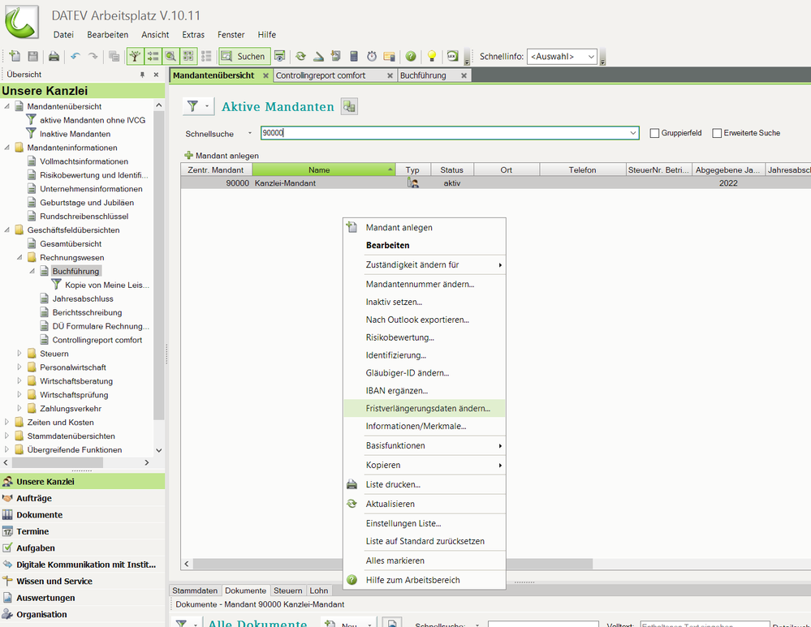The image size is (811, 627).
Task: Open the Bearbeiten menu
Action: point(108,35)
